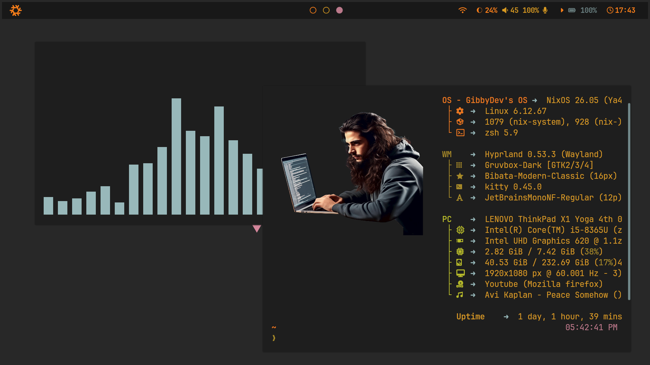Click the 'Linux 6.12.67' text
Screen dimensions: 650x365
click(516, 111)
